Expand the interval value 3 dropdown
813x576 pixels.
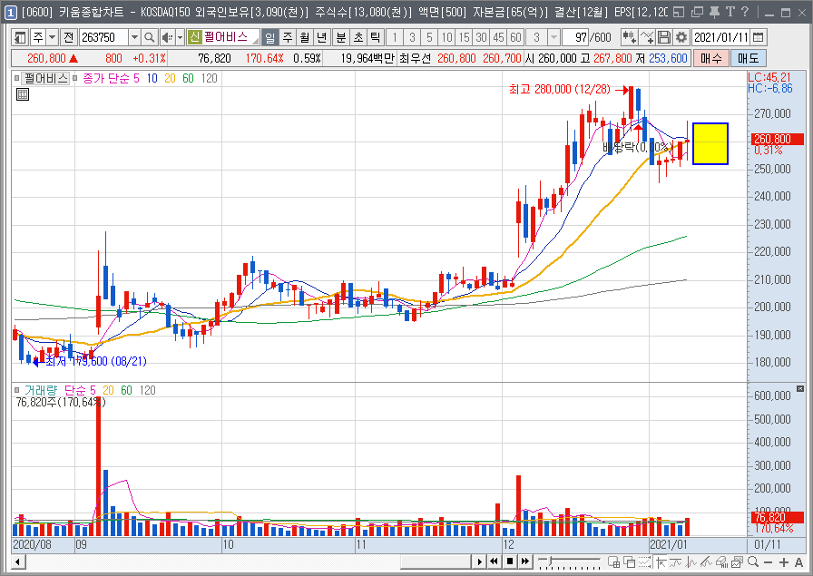[553, 37]
